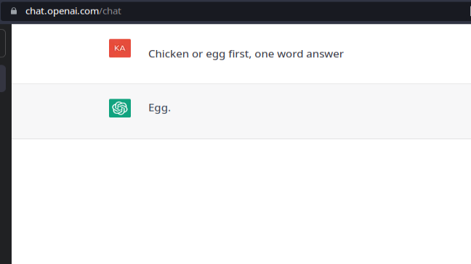Image resolution: width=471 pixels, height=264 pixels.
Task: Click the gray /chat path in URL
Action: 110,12
